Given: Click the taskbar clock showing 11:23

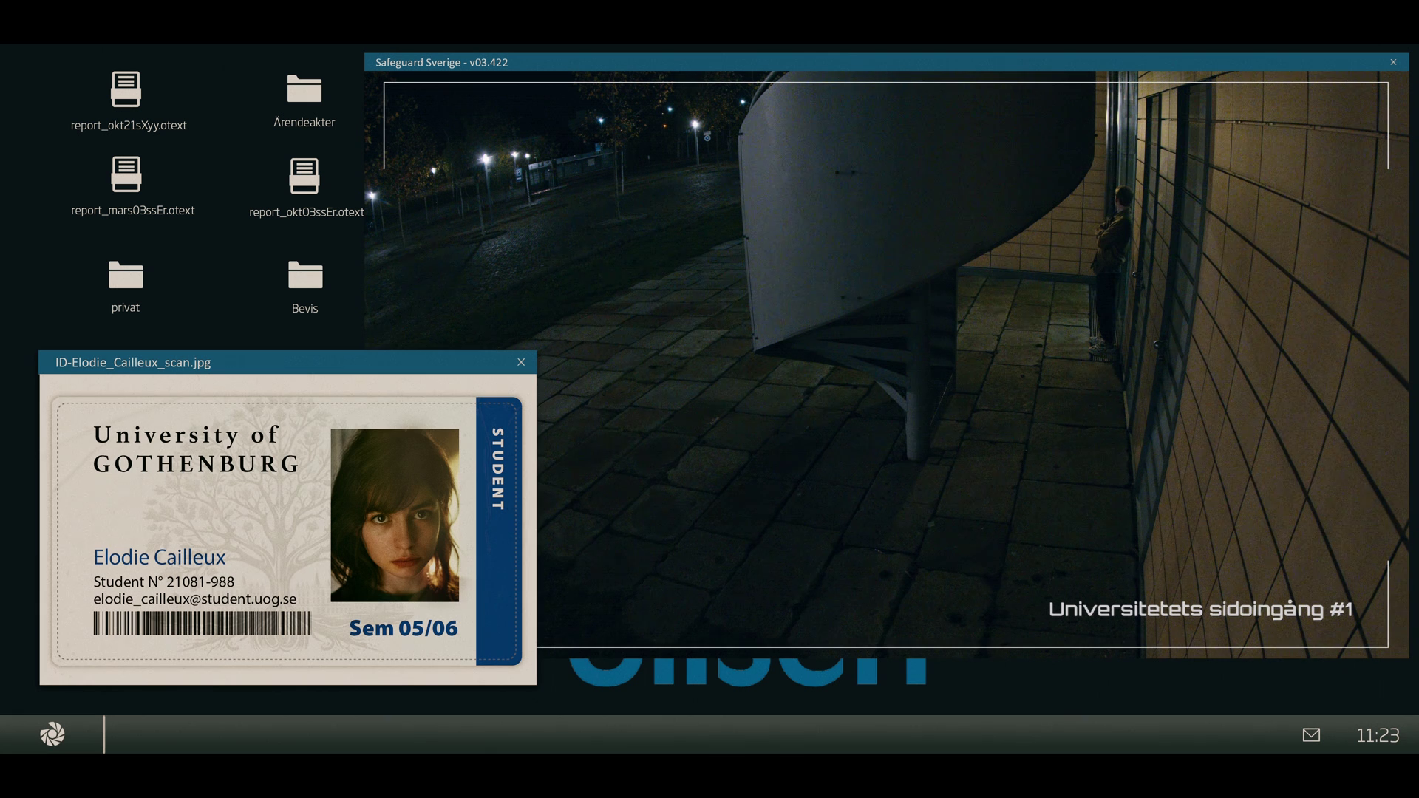Looking at the screenshot, I should [x=1378, y=735].
